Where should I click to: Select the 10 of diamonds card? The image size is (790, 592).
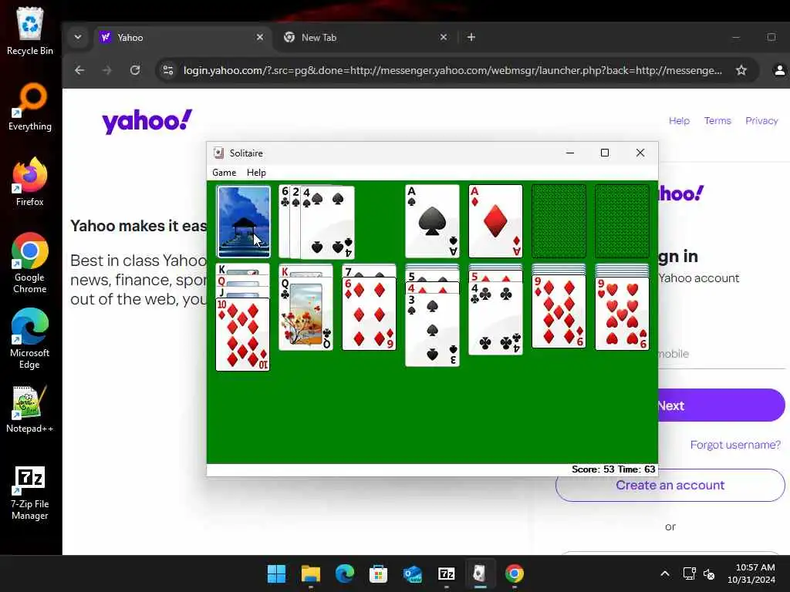(x=243, y=335)
